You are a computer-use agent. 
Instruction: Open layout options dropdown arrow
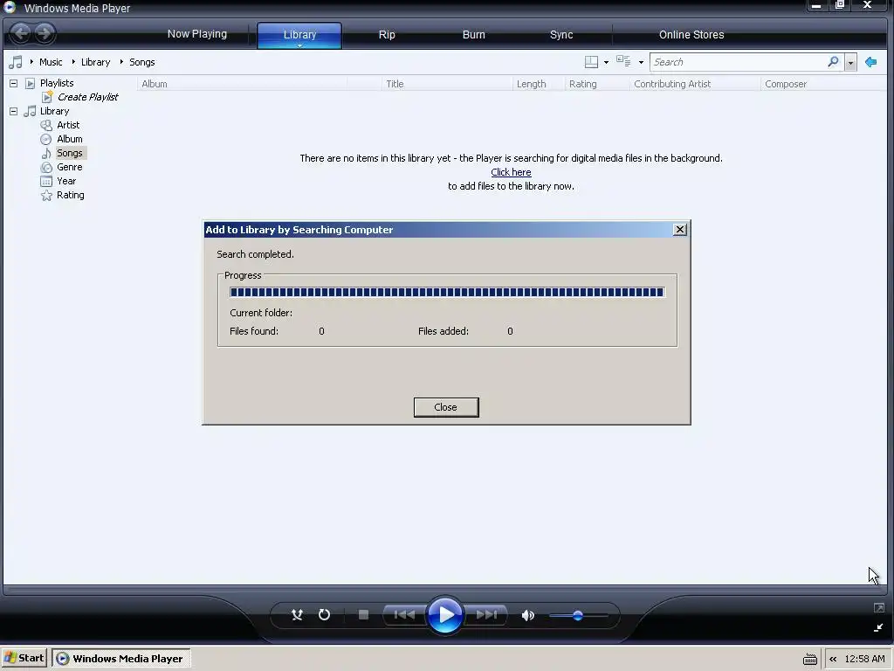pos(606,62)
